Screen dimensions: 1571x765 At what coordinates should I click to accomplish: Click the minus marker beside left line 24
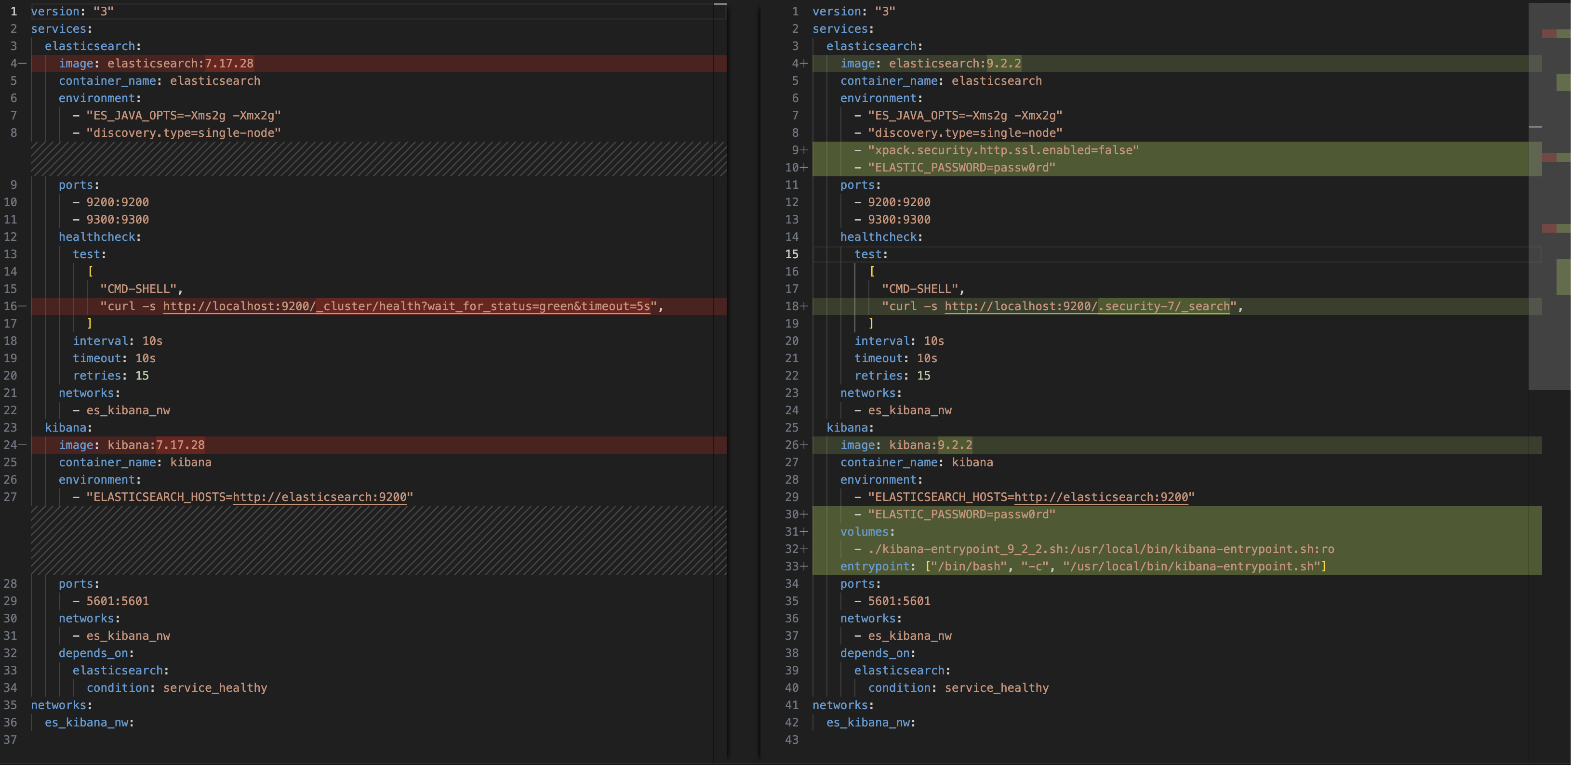coord(23,445)
